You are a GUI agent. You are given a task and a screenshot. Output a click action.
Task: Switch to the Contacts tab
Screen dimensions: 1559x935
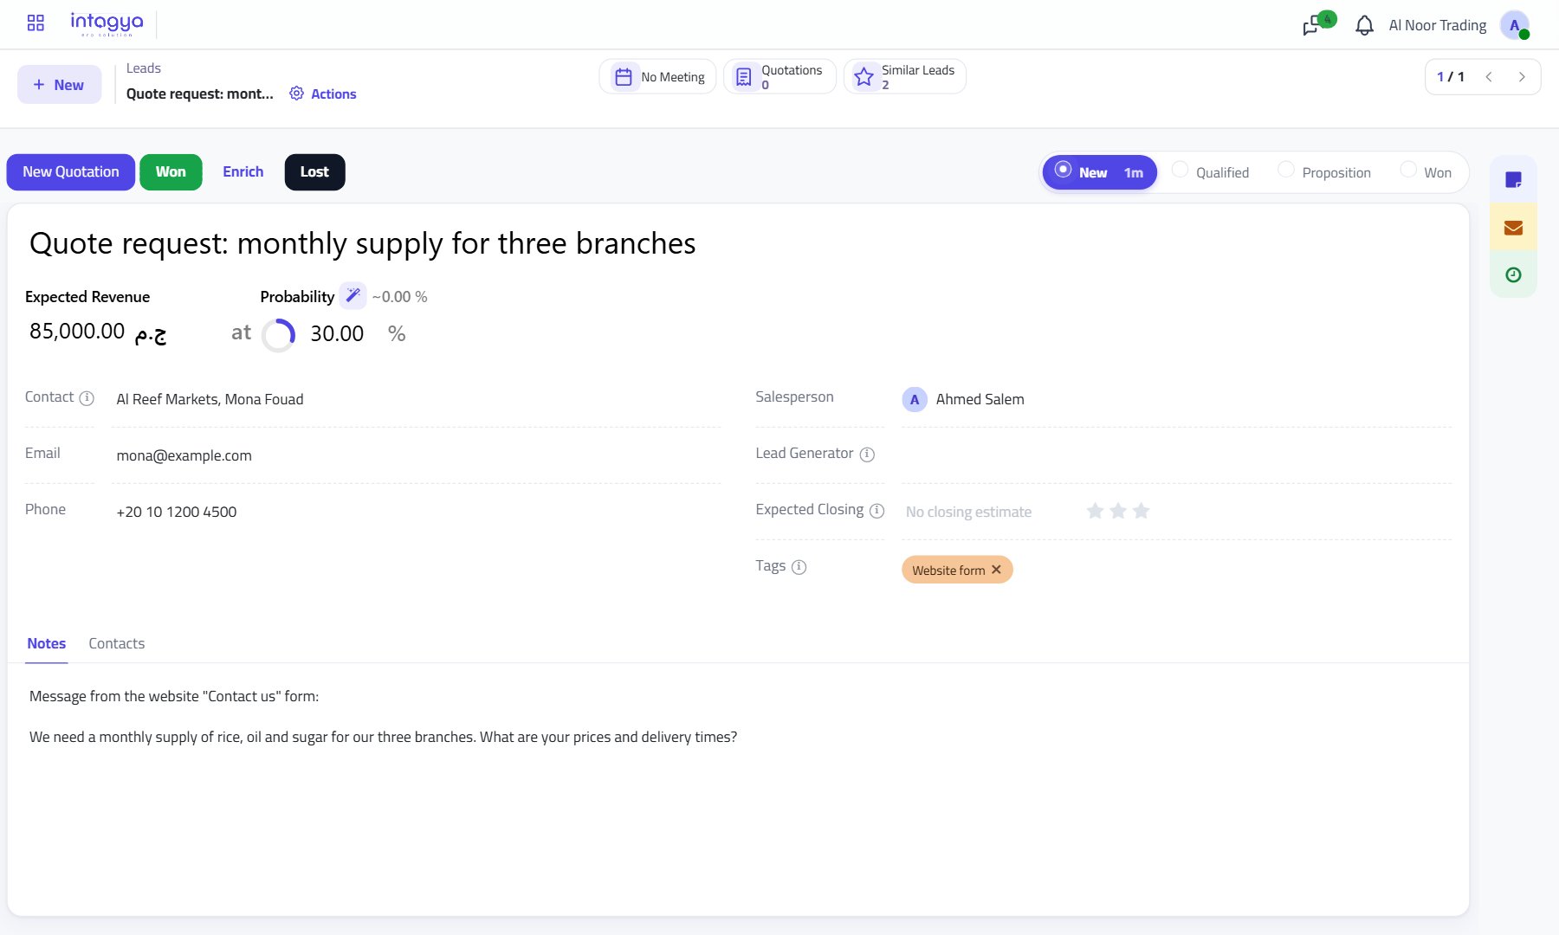pyautogui.click(x=117, y=643)
